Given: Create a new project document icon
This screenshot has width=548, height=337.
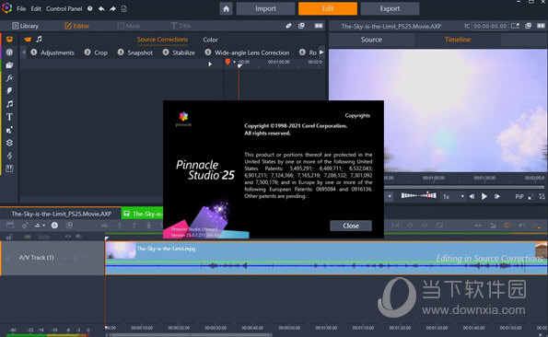Looking at the screenshot, I should pyautogui.click(x=124, y=8).
